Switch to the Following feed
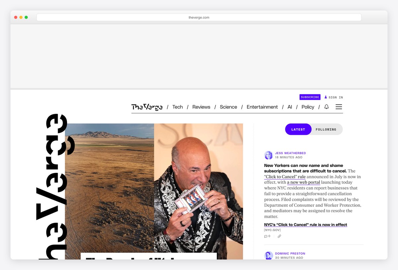398x270 pixels. coord(326,129)
